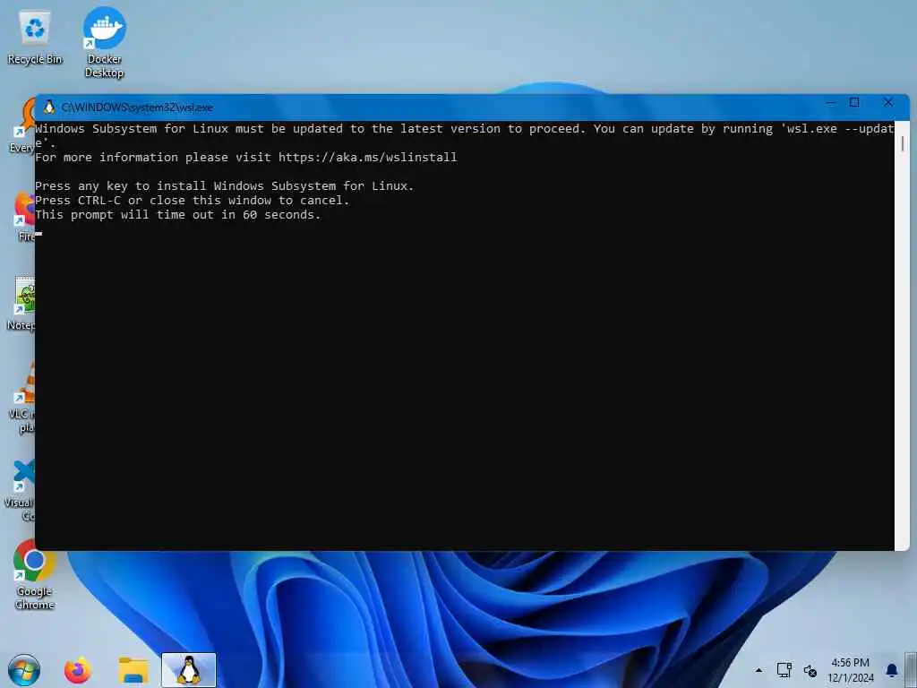Screen dimensions: 917x688
Task: Click the console vertical scrollbar thumb
Action: click(903, 144)
